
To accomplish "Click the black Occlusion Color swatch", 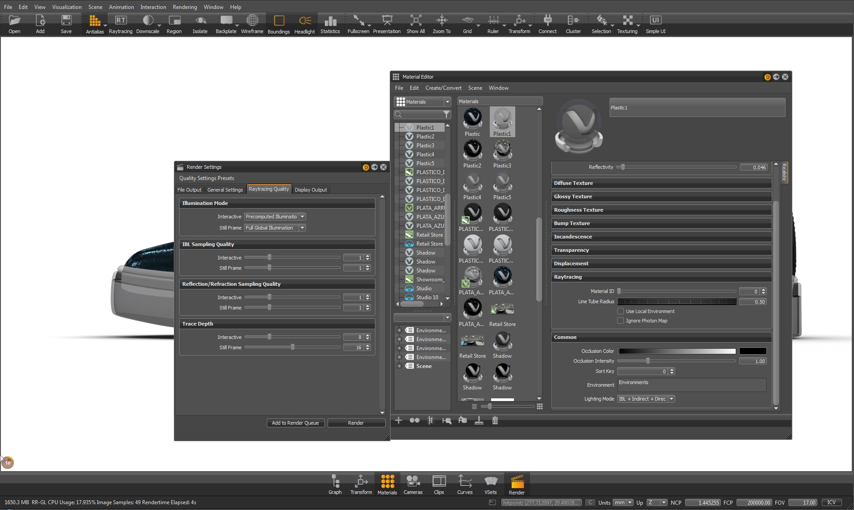I will pos(753,351).
